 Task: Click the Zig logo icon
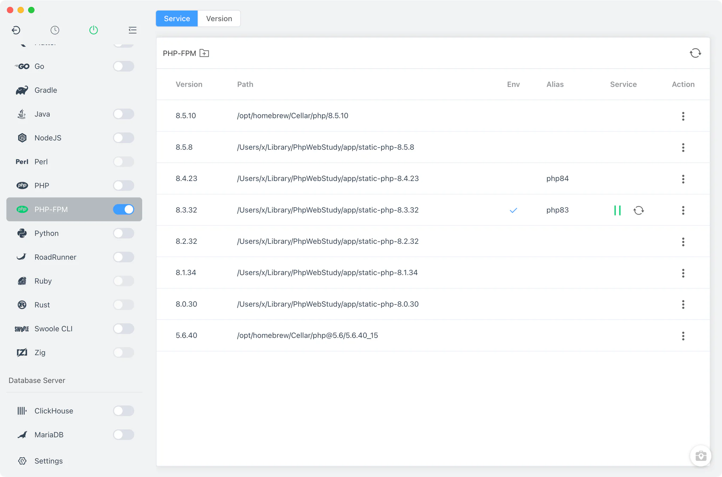[x=22, y=352]
